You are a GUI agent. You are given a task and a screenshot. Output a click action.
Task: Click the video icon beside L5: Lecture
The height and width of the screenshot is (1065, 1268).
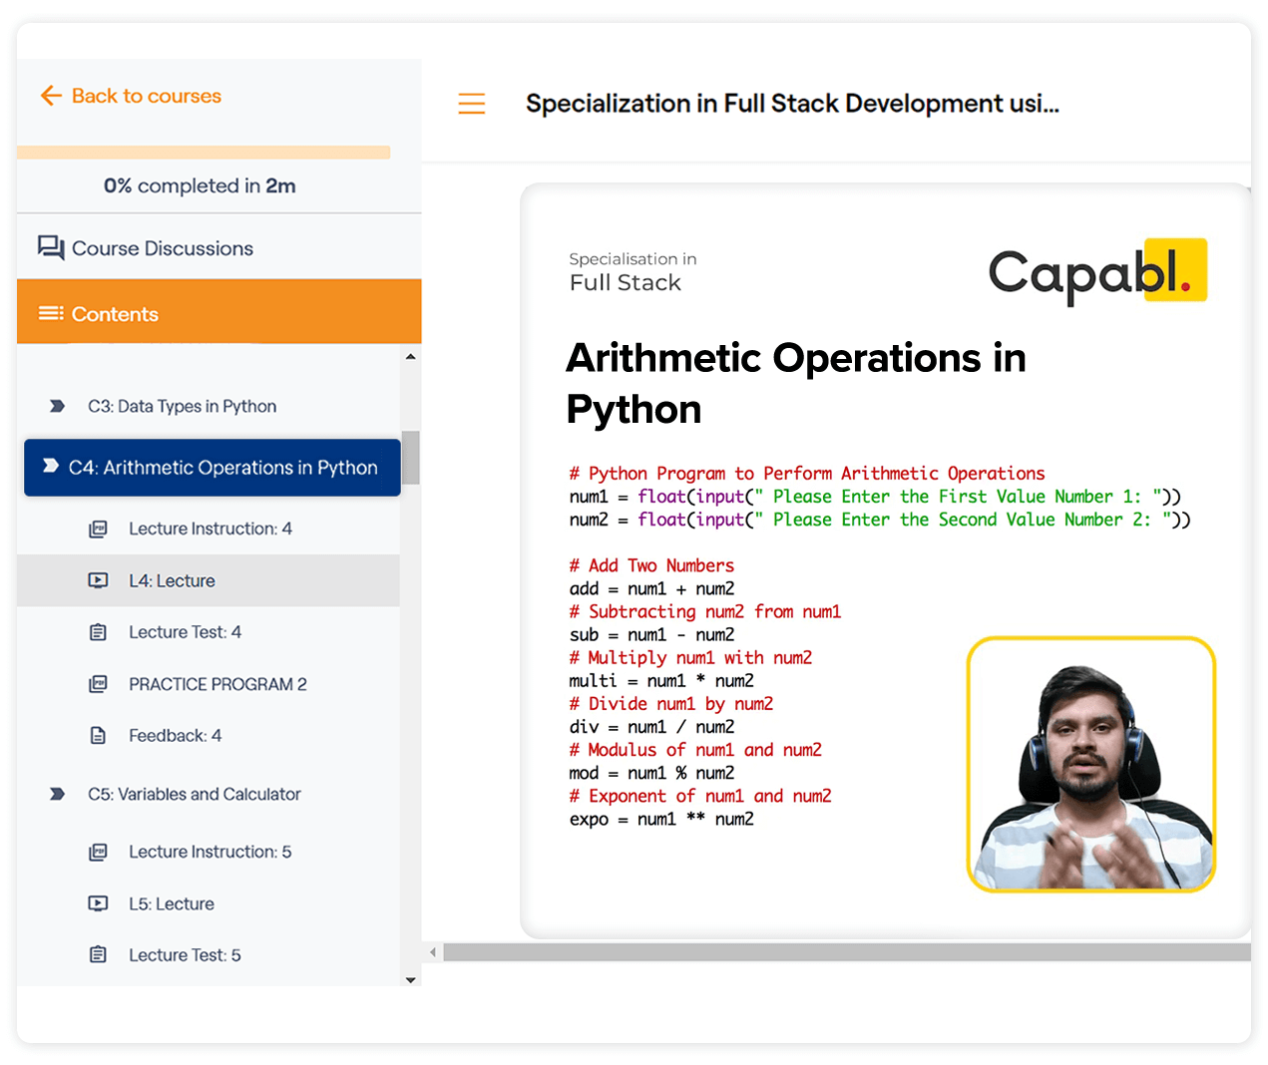point(98,903)
